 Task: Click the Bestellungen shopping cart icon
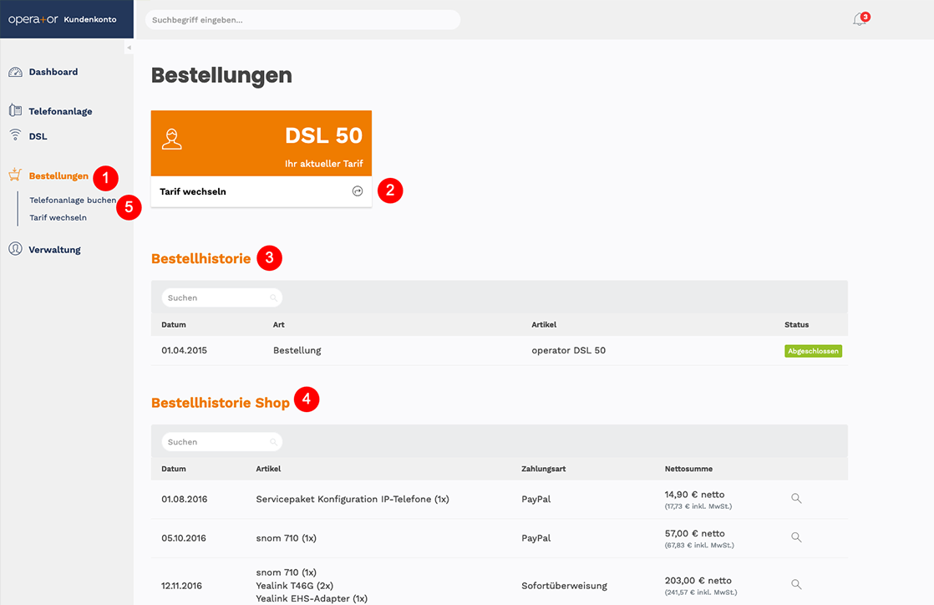click(x=15, y=175)
